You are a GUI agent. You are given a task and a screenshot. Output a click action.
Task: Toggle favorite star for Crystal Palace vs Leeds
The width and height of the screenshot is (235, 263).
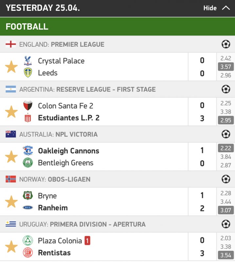click(x=11, y=67)
